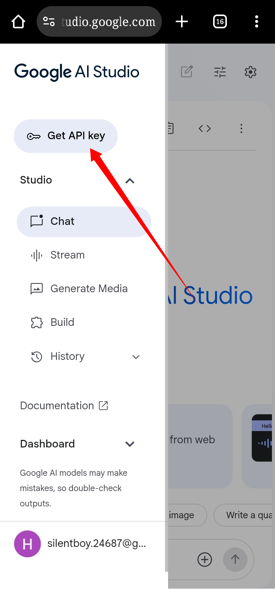Click the History clock icon
275x589 pixels.
(x=37, y=357)
